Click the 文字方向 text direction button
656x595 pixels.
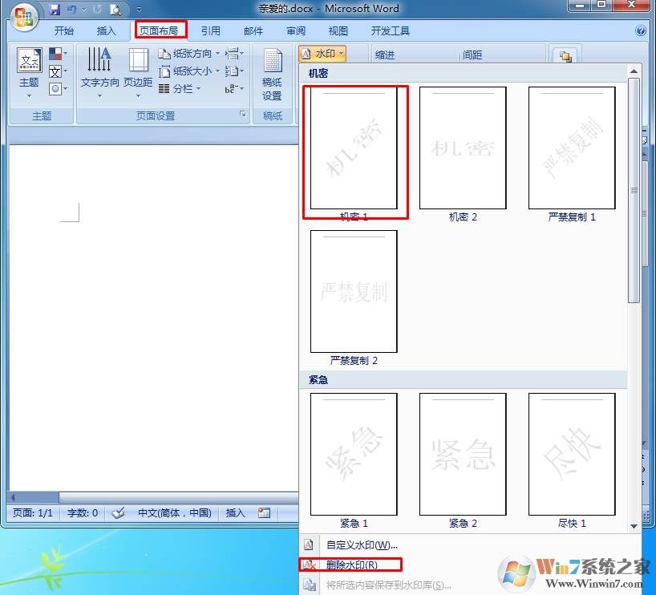99,73
